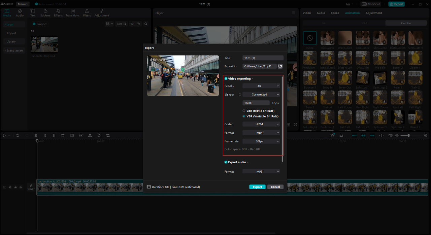Screen dimensions: 431x235
Task: Click the zoom out magnifier on timeline
Action: [x=397, y=135]
